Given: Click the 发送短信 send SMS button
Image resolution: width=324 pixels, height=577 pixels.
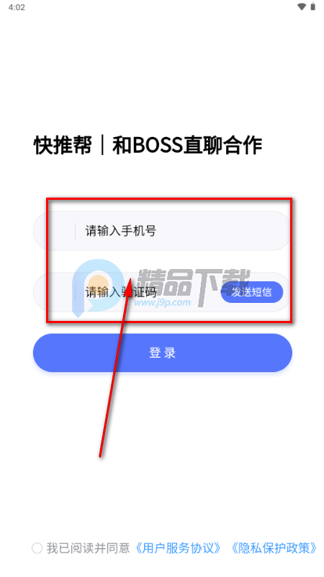Looking at the screenshot, I should [x=251, y=292].
